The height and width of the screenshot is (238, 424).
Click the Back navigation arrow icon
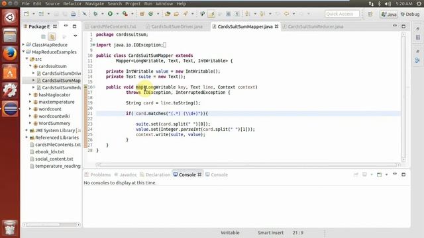pos(286,14)
